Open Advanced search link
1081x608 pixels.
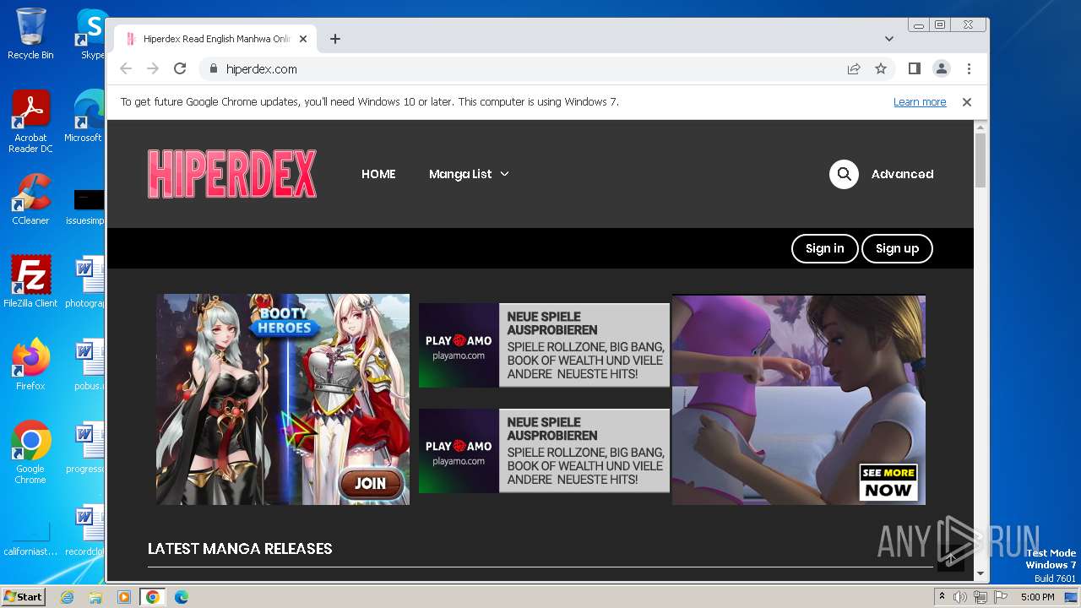902,174
